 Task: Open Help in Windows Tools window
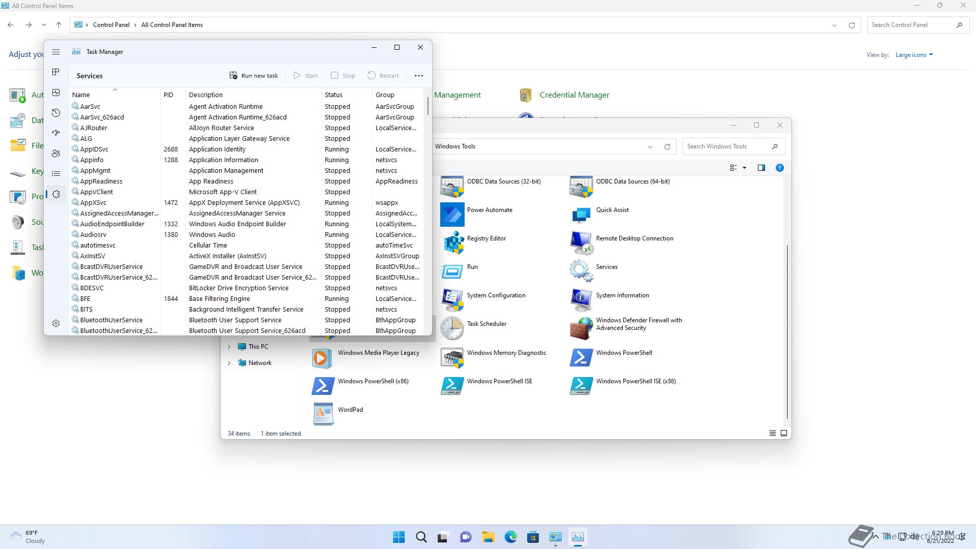coord(780,168)
